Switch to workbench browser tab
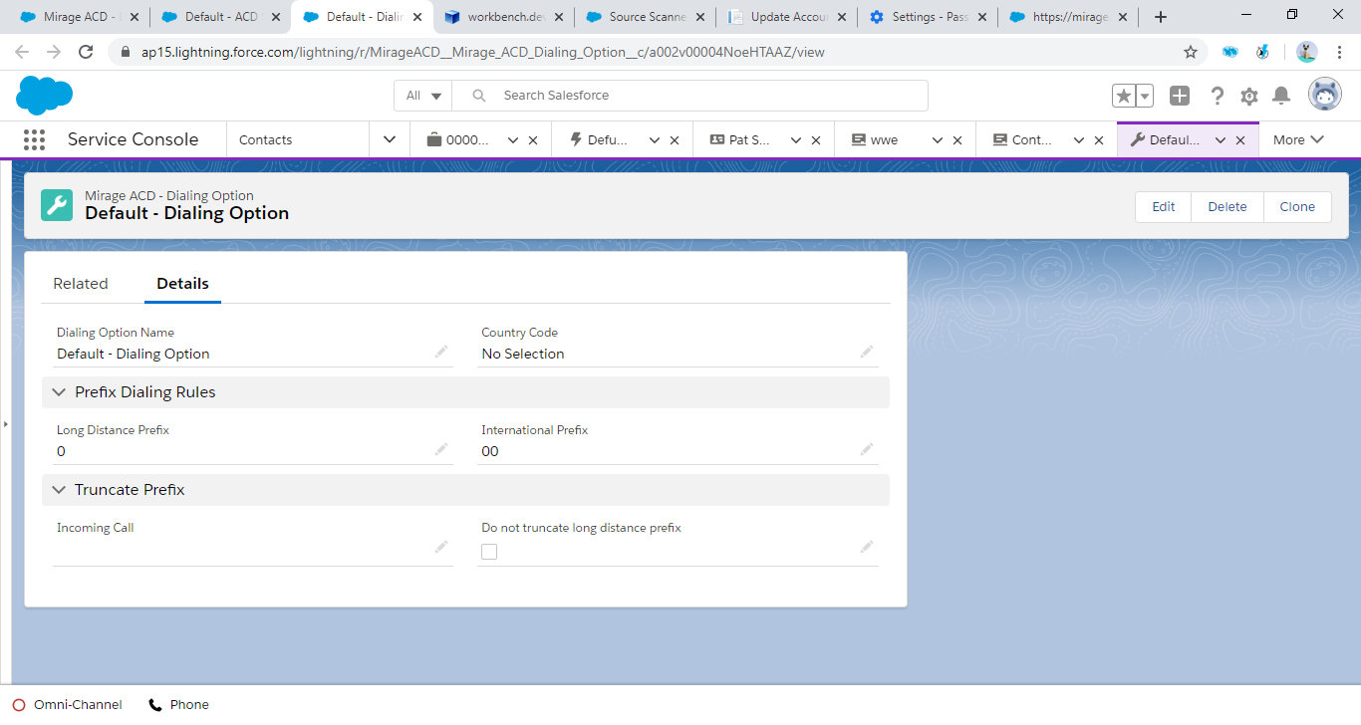 [504, 17]
